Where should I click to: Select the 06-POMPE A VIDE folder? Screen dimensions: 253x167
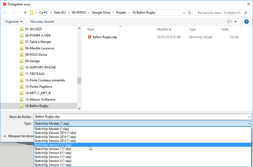pyautogui.click(x=38, y=35)
